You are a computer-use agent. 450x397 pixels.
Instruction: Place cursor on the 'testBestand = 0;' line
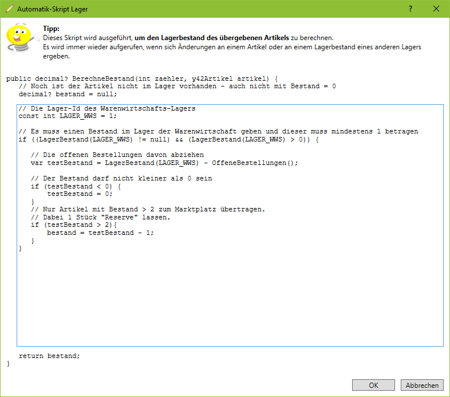click(x=80, y=194)
